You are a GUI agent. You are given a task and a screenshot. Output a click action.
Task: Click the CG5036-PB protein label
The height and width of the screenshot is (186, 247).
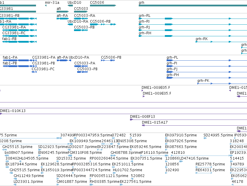coord(111,57)
